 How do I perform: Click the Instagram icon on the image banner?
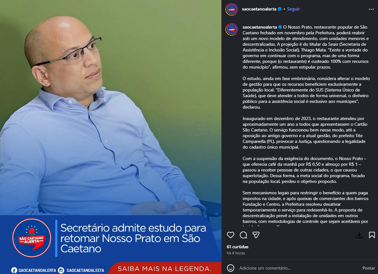pyautogui.click(x=61, y=271)
